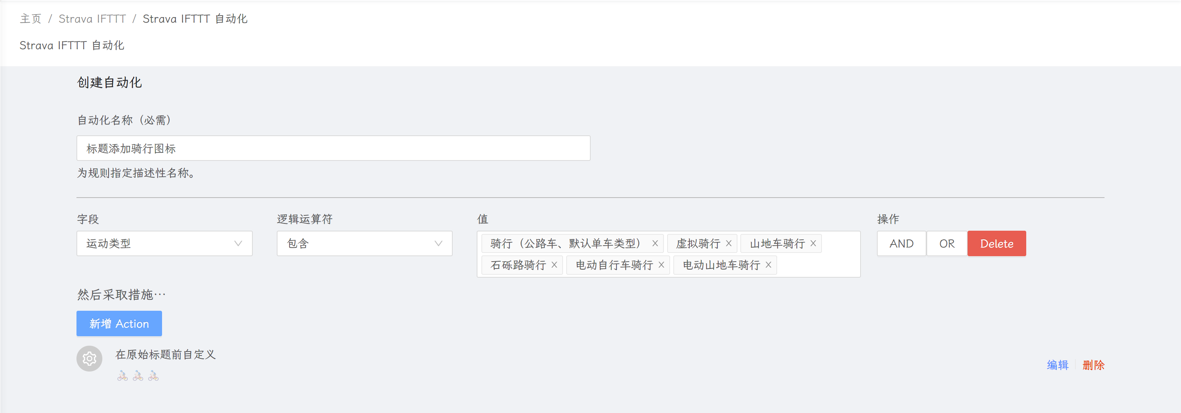Open the 运动类型 field dropdown
The width and height of the screenshot is (1181, 413).
click(164, 243)
